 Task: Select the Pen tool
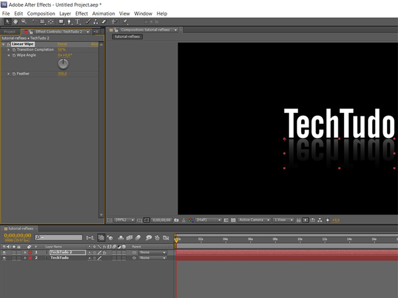tap(69, 21)
